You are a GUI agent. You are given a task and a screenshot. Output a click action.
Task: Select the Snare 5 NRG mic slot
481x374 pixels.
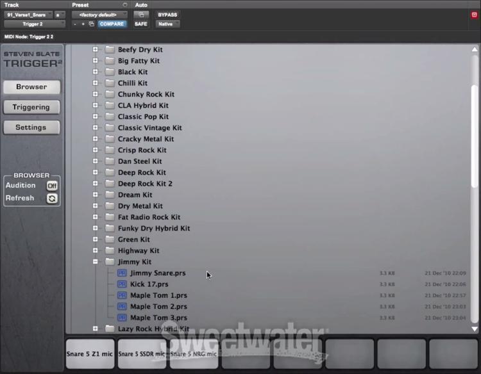pyautogui.click(x=194, y=354)
